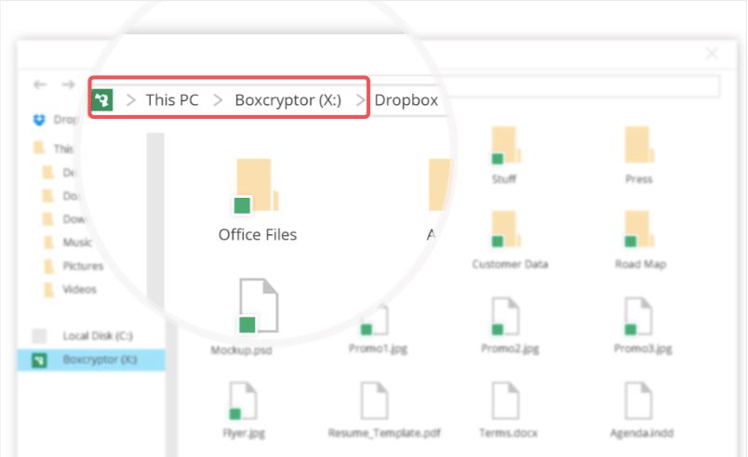Expand the chevron before This PC breadcrumb
This screenshot has height=457, width=748.
pos(130,100)
